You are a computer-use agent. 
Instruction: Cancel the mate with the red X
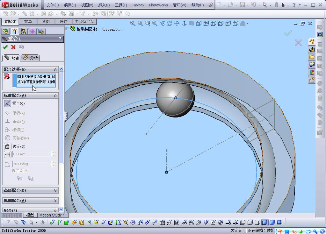13,47
